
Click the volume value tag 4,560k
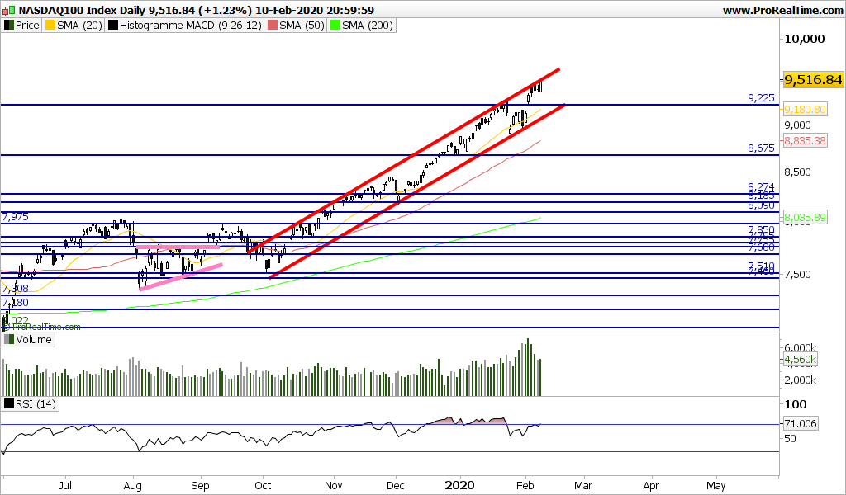(800, 359)
